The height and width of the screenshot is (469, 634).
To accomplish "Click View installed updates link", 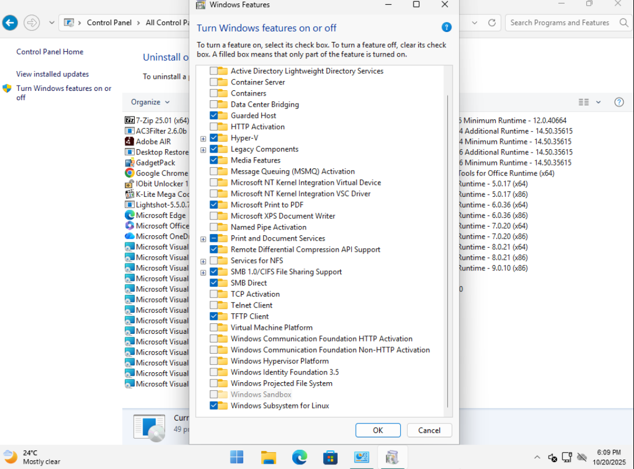I will click(52, 74).
